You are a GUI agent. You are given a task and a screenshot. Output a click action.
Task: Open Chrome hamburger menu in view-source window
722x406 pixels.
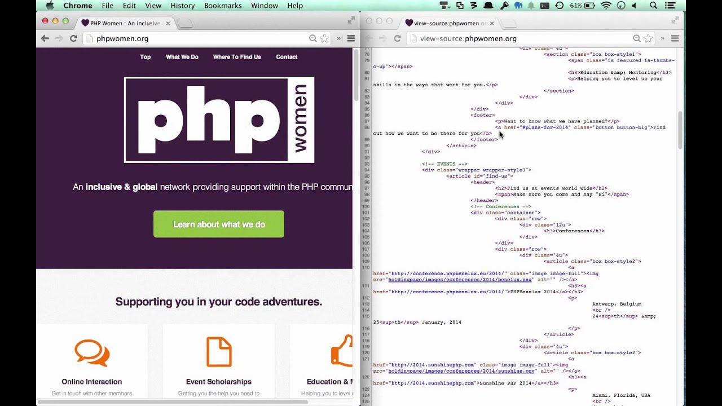point(675,38)
